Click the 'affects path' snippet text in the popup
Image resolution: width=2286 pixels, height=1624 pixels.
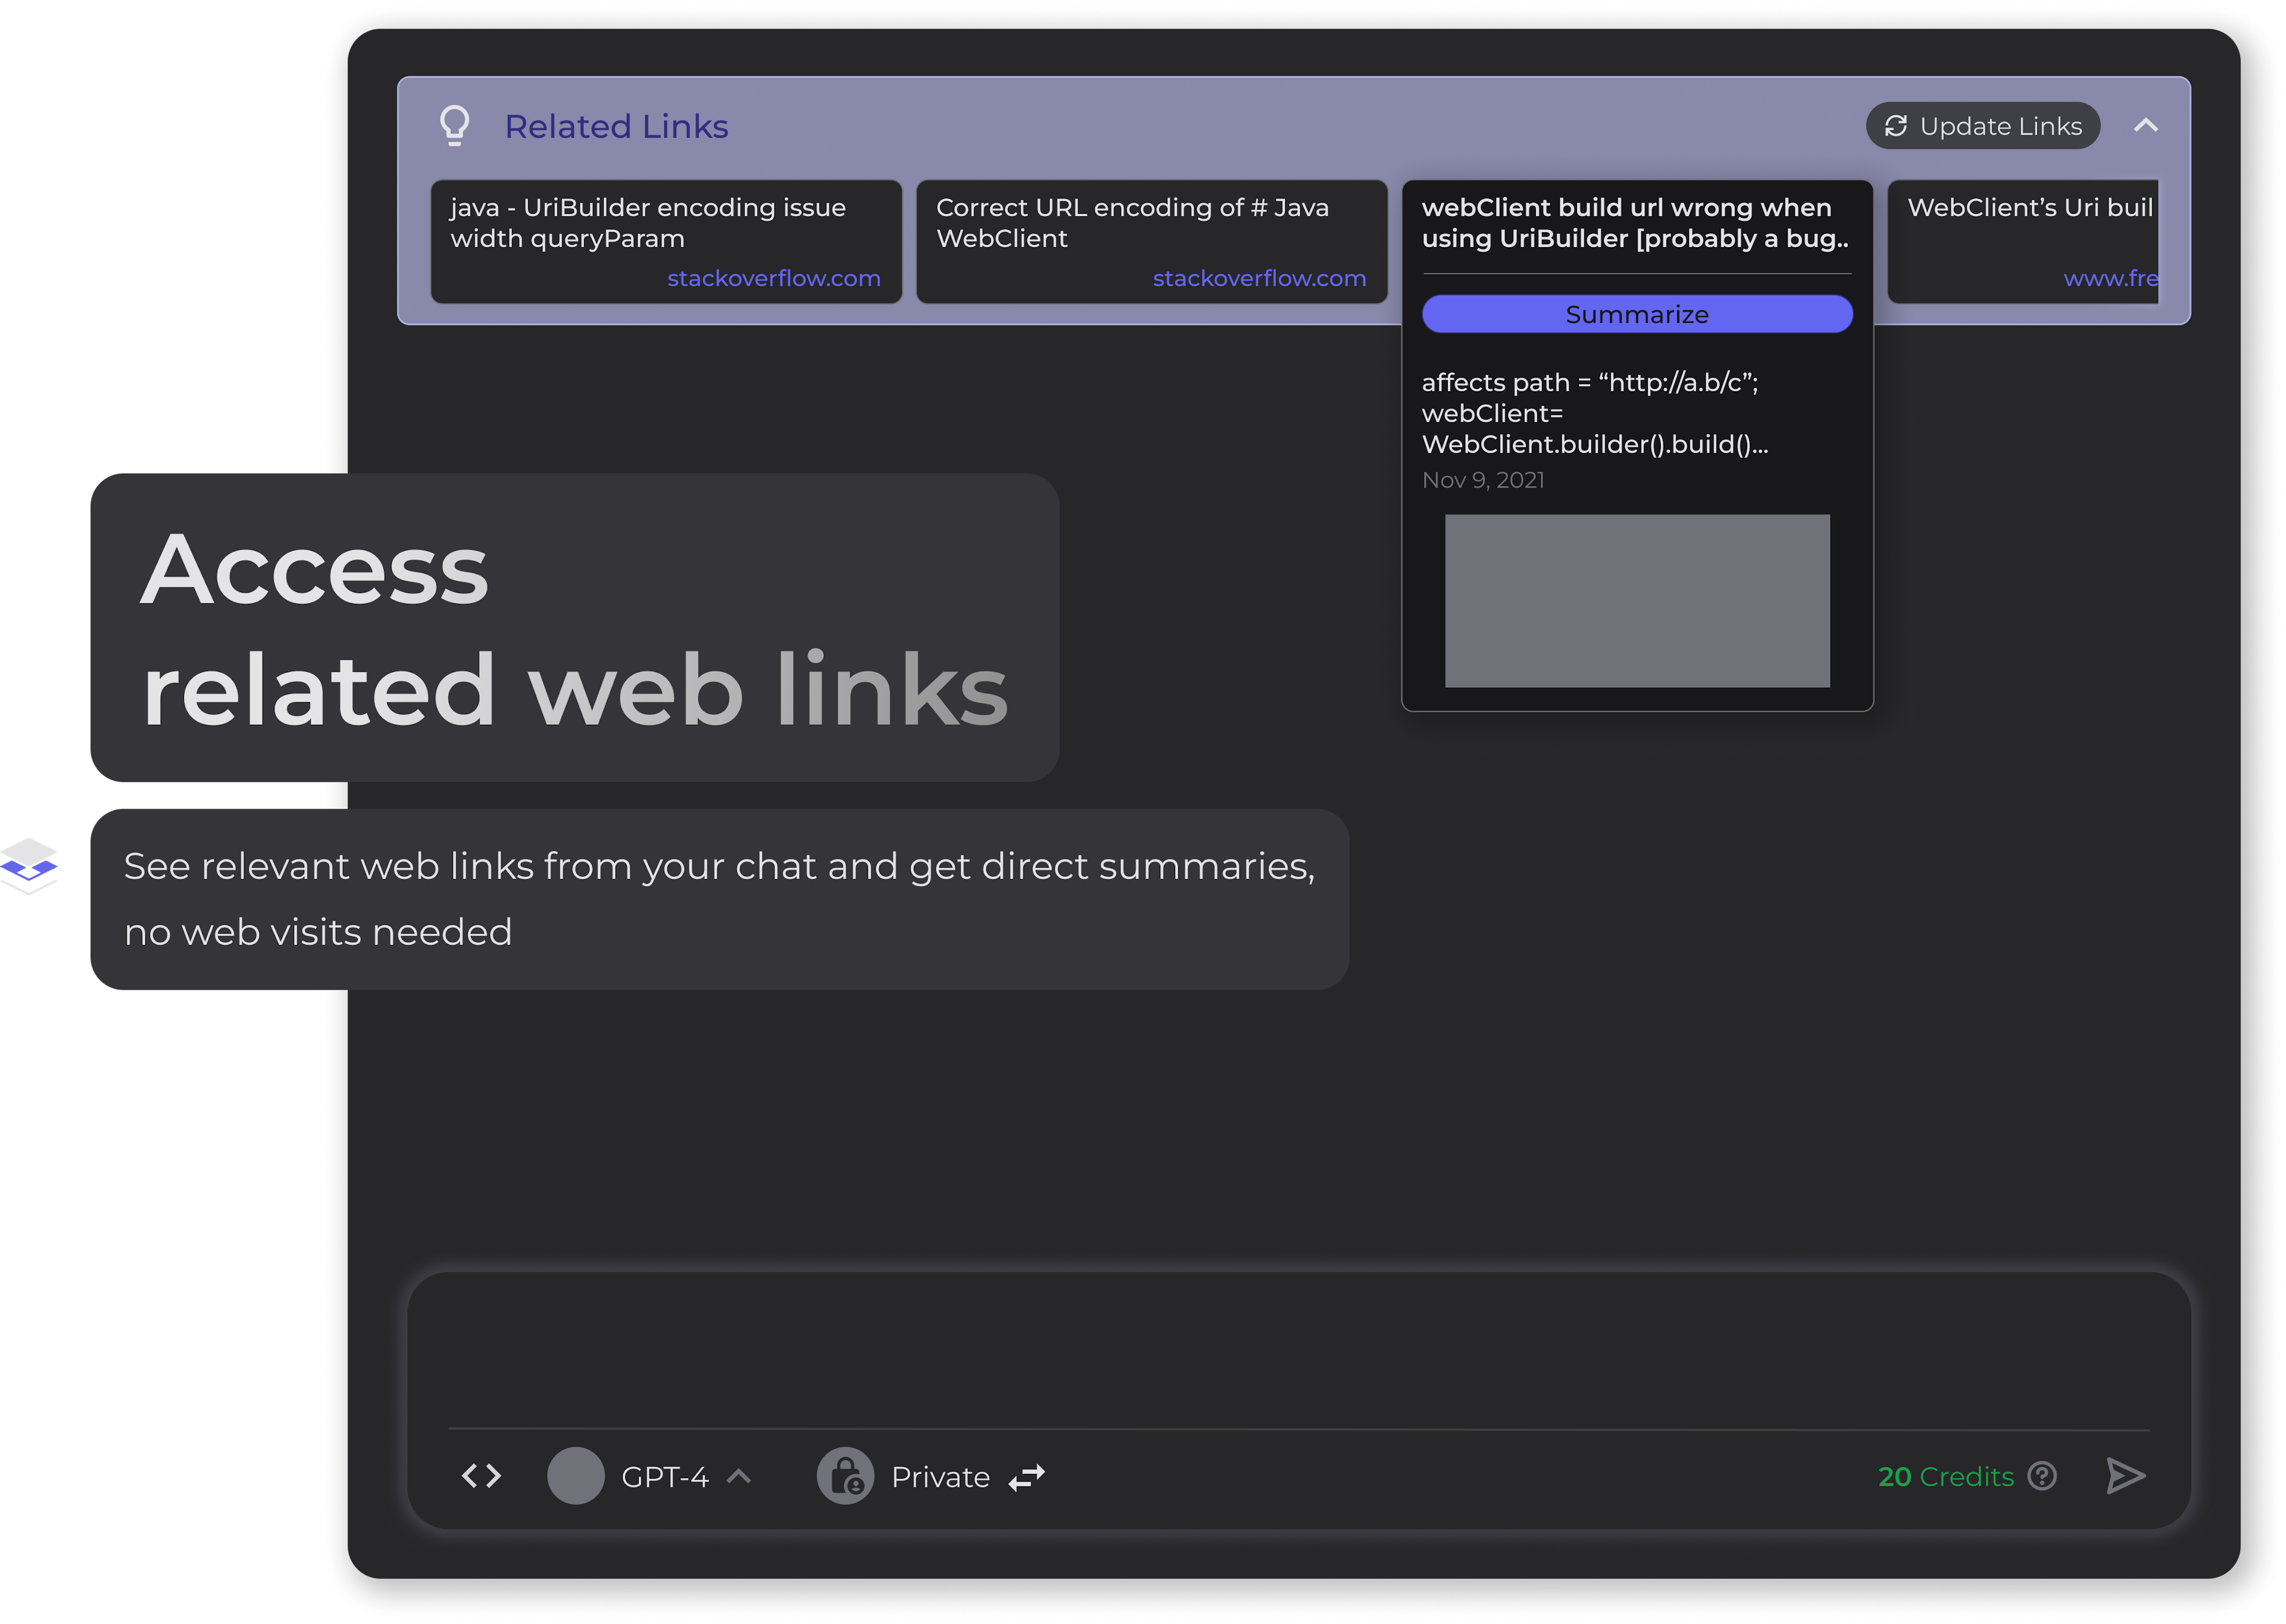click(1595, 413)
